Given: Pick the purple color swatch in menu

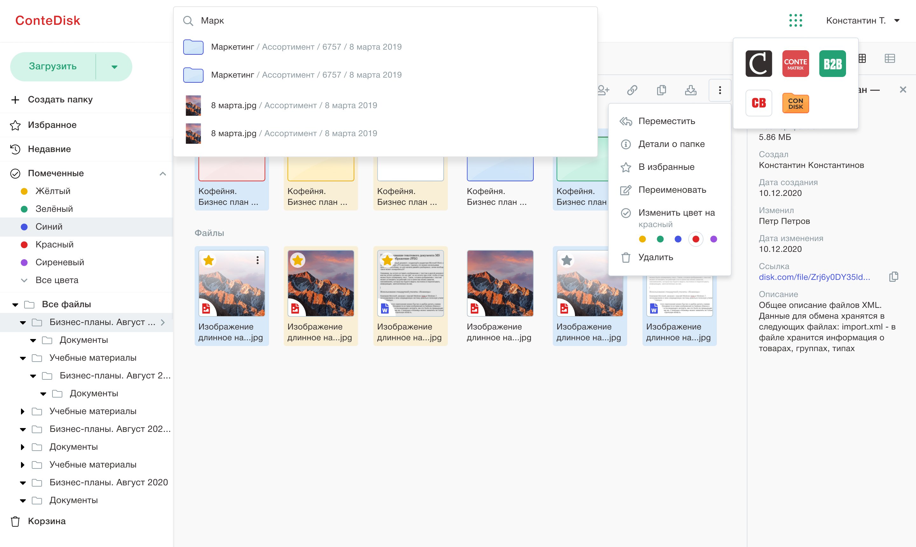Looking at the screenshot, I should 713,239.
